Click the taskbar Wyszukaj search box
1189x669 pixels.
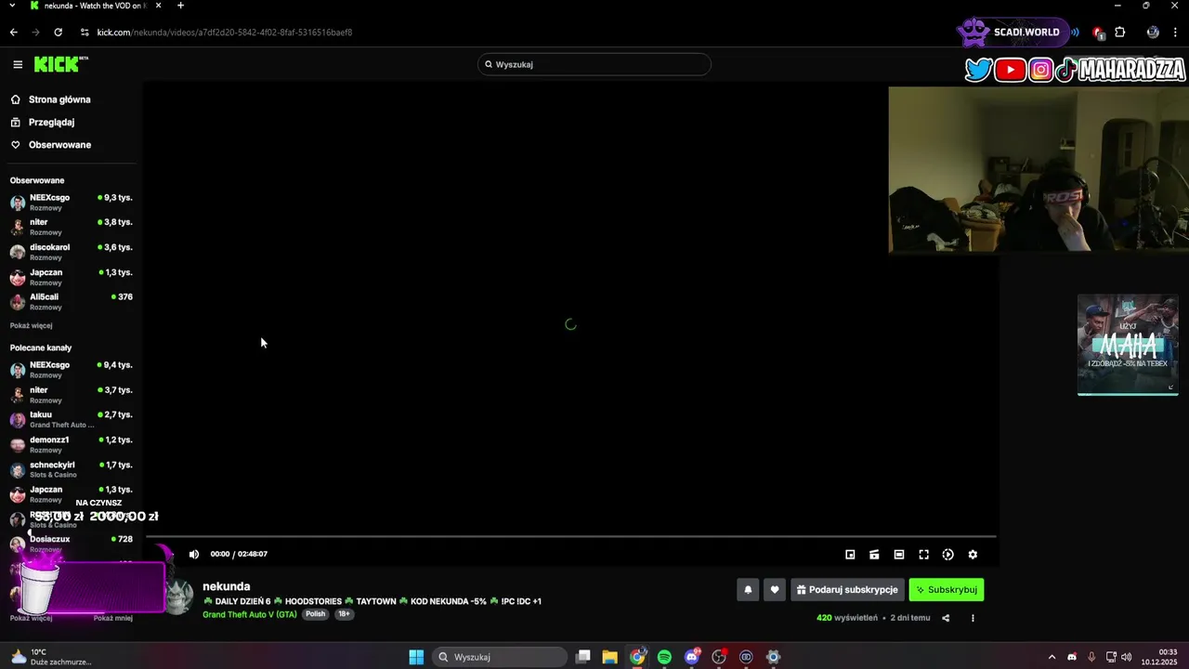click(502, 657)
